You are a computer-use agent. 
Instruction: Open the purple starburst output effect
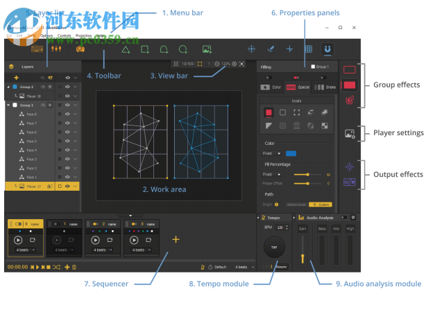coord(350,166)
